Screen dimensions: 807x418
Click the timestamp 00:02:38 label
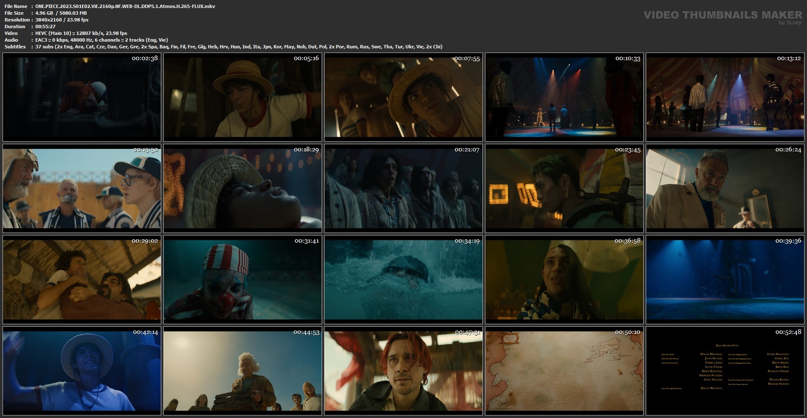point(145,58)
